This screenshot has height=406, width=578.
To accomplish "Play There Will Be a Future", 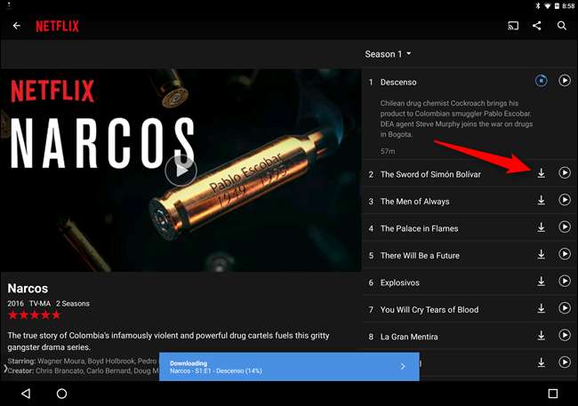I will pyautogui.click(x=565, y=254).
